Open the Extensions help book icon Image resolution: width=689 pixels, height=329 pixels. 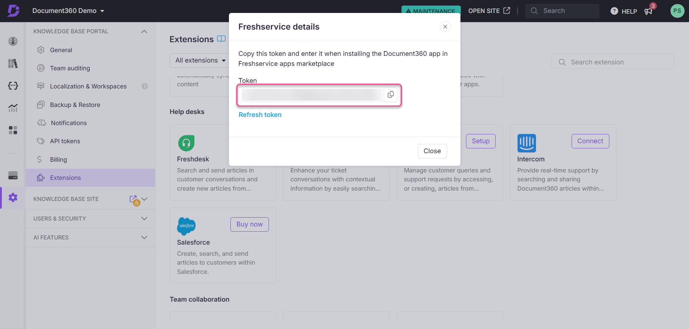(221, 39)
